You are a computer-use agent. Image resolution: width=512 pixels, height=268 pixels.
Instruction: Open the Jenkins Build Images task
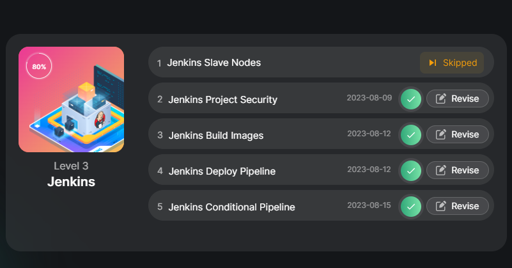pos(215,135)
